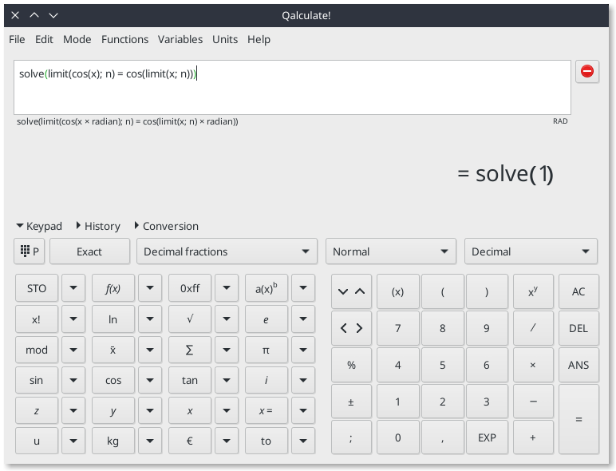Screen dimensions: 616x471
Task: Click the 'x =' solve button
Action: (267, 411)
